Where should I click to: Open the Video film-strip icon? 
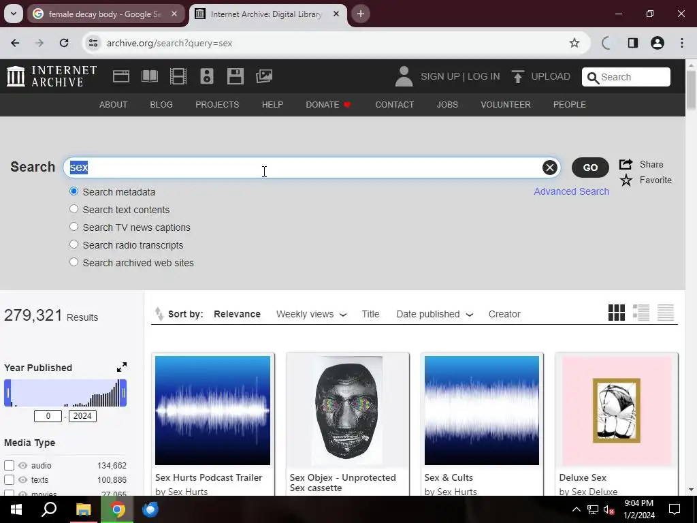click(178, 76)
